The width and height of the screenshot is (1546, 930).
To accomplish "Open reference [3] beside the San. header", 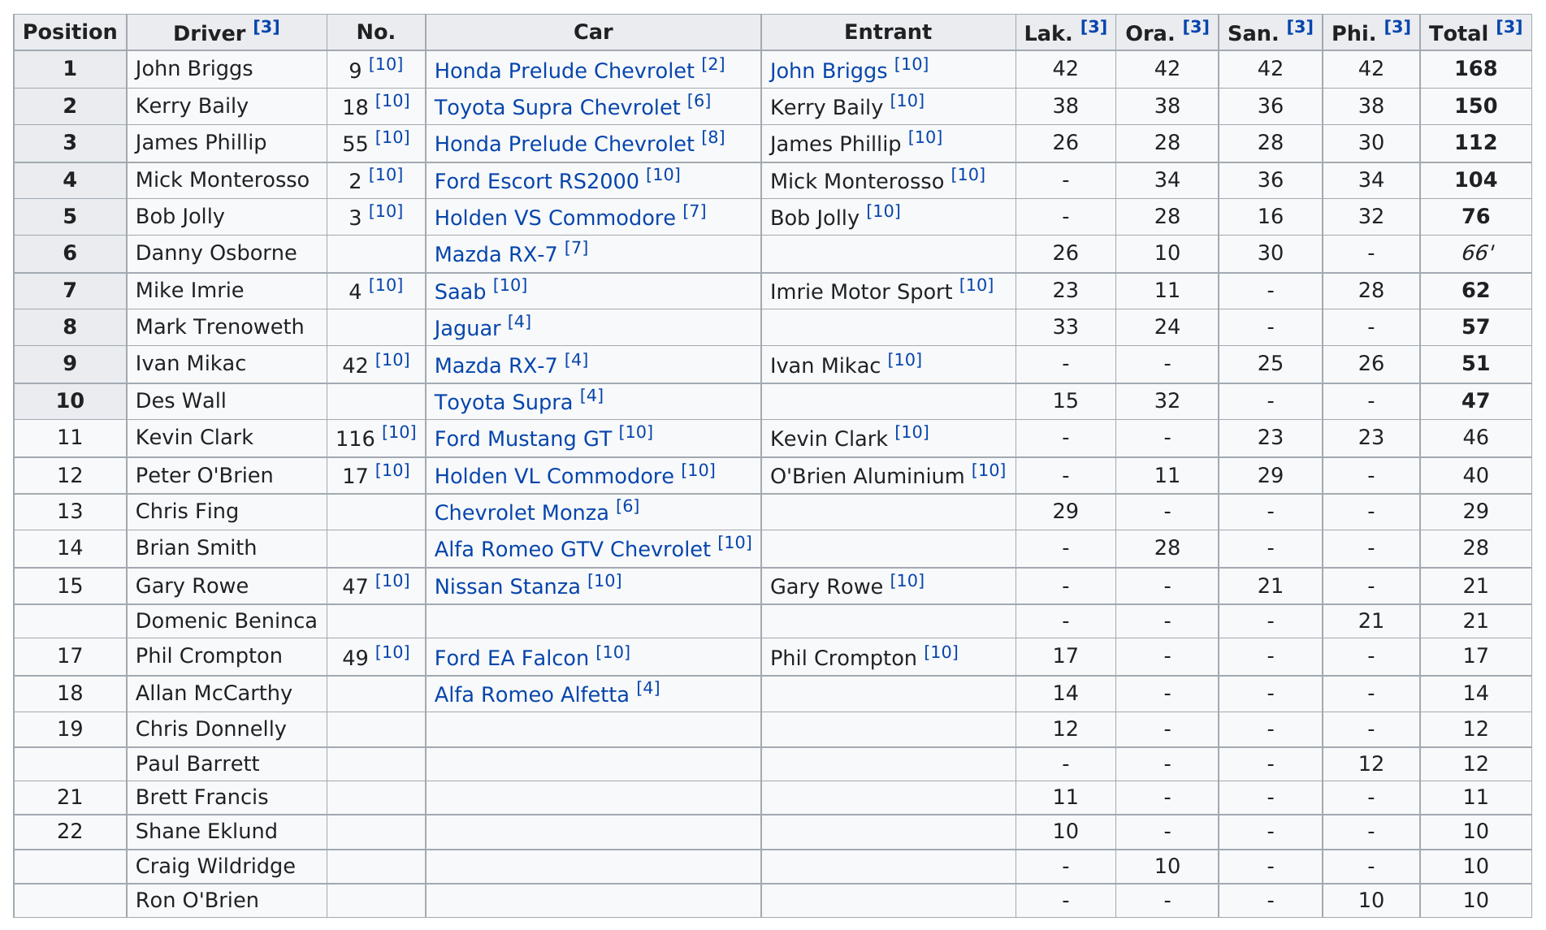I will tap(1300, 27).
